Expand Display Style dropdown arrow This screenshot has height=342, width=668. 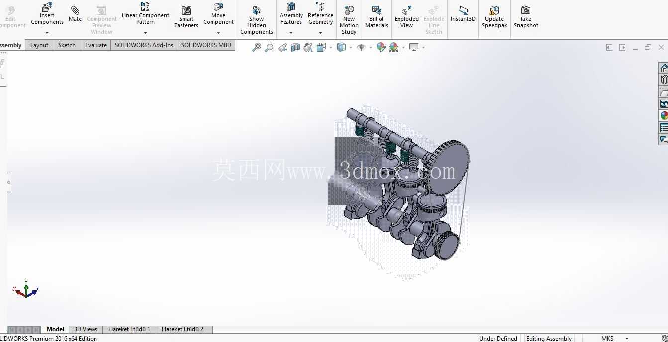pos(351,48)
